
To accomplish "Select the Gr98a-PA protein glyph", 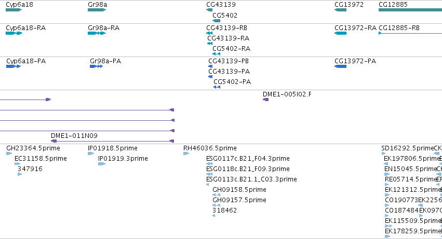I will coord(97,66).
